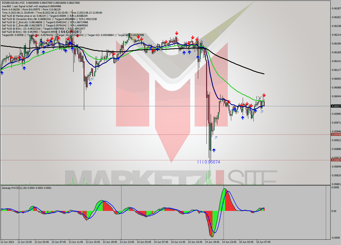Click the '14 Jun 07:45' time axis label
341x245 pixels.
161,242
